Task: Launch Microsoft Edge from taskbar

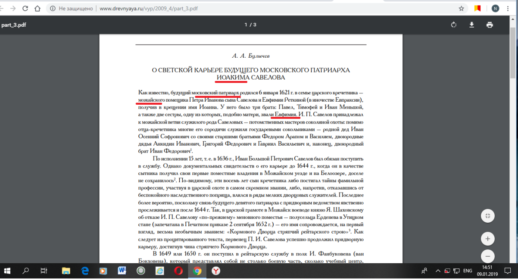Action: 84,271
